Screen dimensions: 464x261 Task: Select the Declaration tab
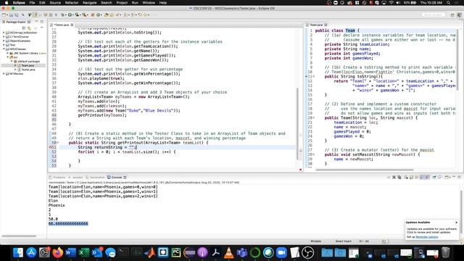coord(95,177)
